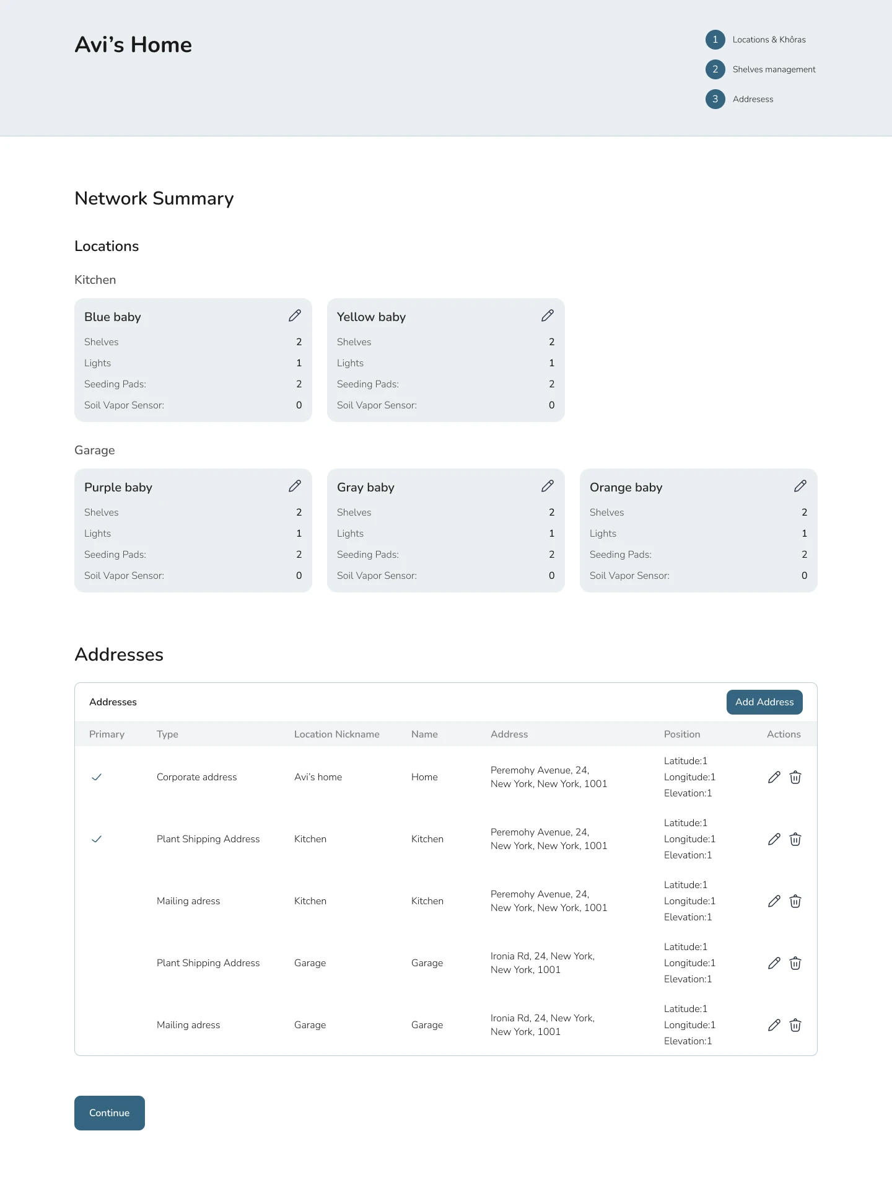
Task: Click the Avi's Home page title
Action: click(133, 45)
